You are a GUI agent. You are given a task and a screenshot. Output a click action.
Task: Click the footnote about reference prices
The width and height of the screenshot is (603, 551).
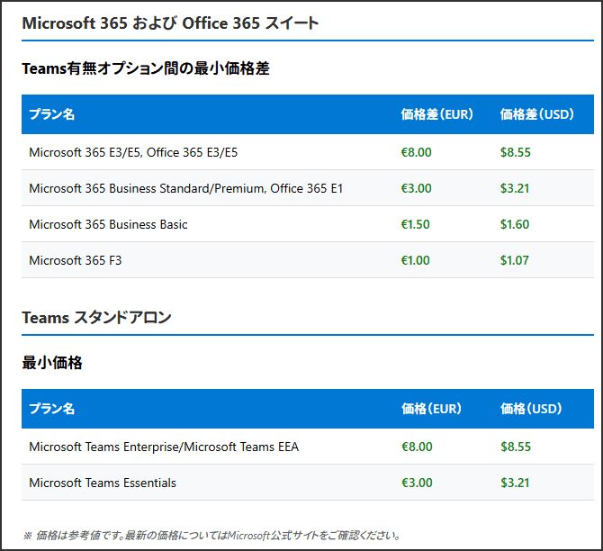click(211, 535)
